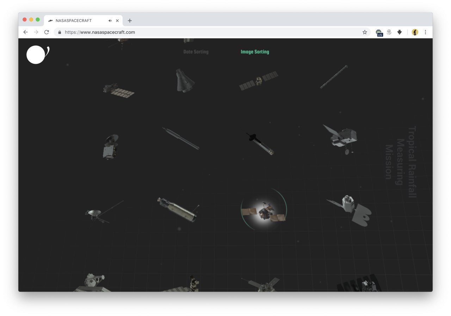Focus the address bar showing nasaspacecraft.com
451x316 pixels.
click(x=212, y=32)
